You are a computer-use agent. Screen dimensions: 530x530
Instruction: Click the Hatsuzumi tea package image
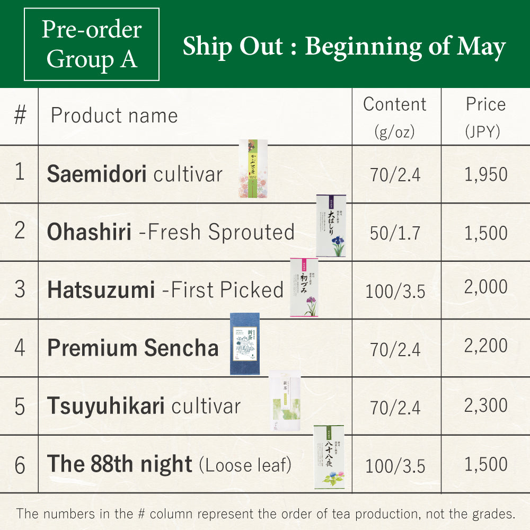304,288
